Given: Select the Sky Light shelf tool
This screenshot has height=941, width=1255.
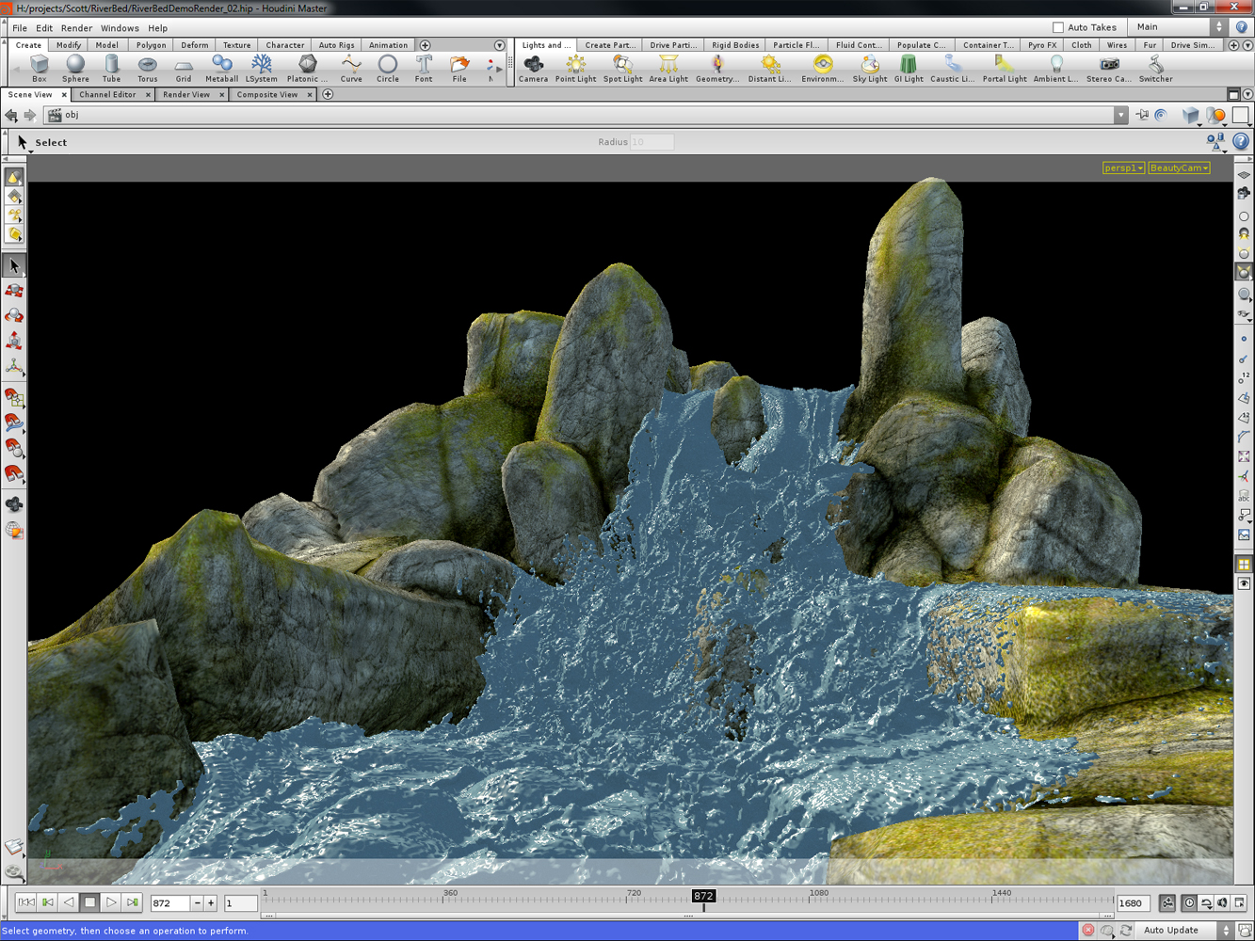Looking at the screenshot, I should click(868, 66).
